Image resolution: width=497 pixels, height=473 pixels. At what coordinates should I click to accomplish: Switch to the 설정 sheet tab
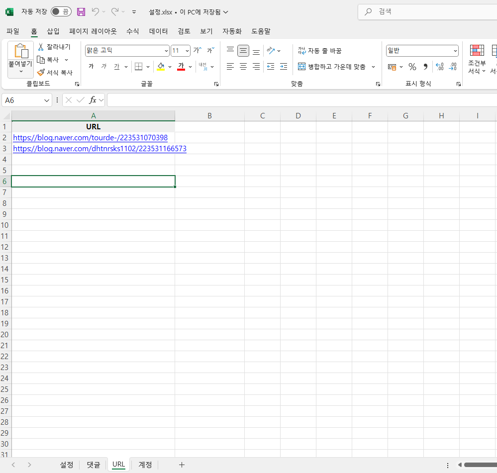pyautogui.click(x=67, y=465)
